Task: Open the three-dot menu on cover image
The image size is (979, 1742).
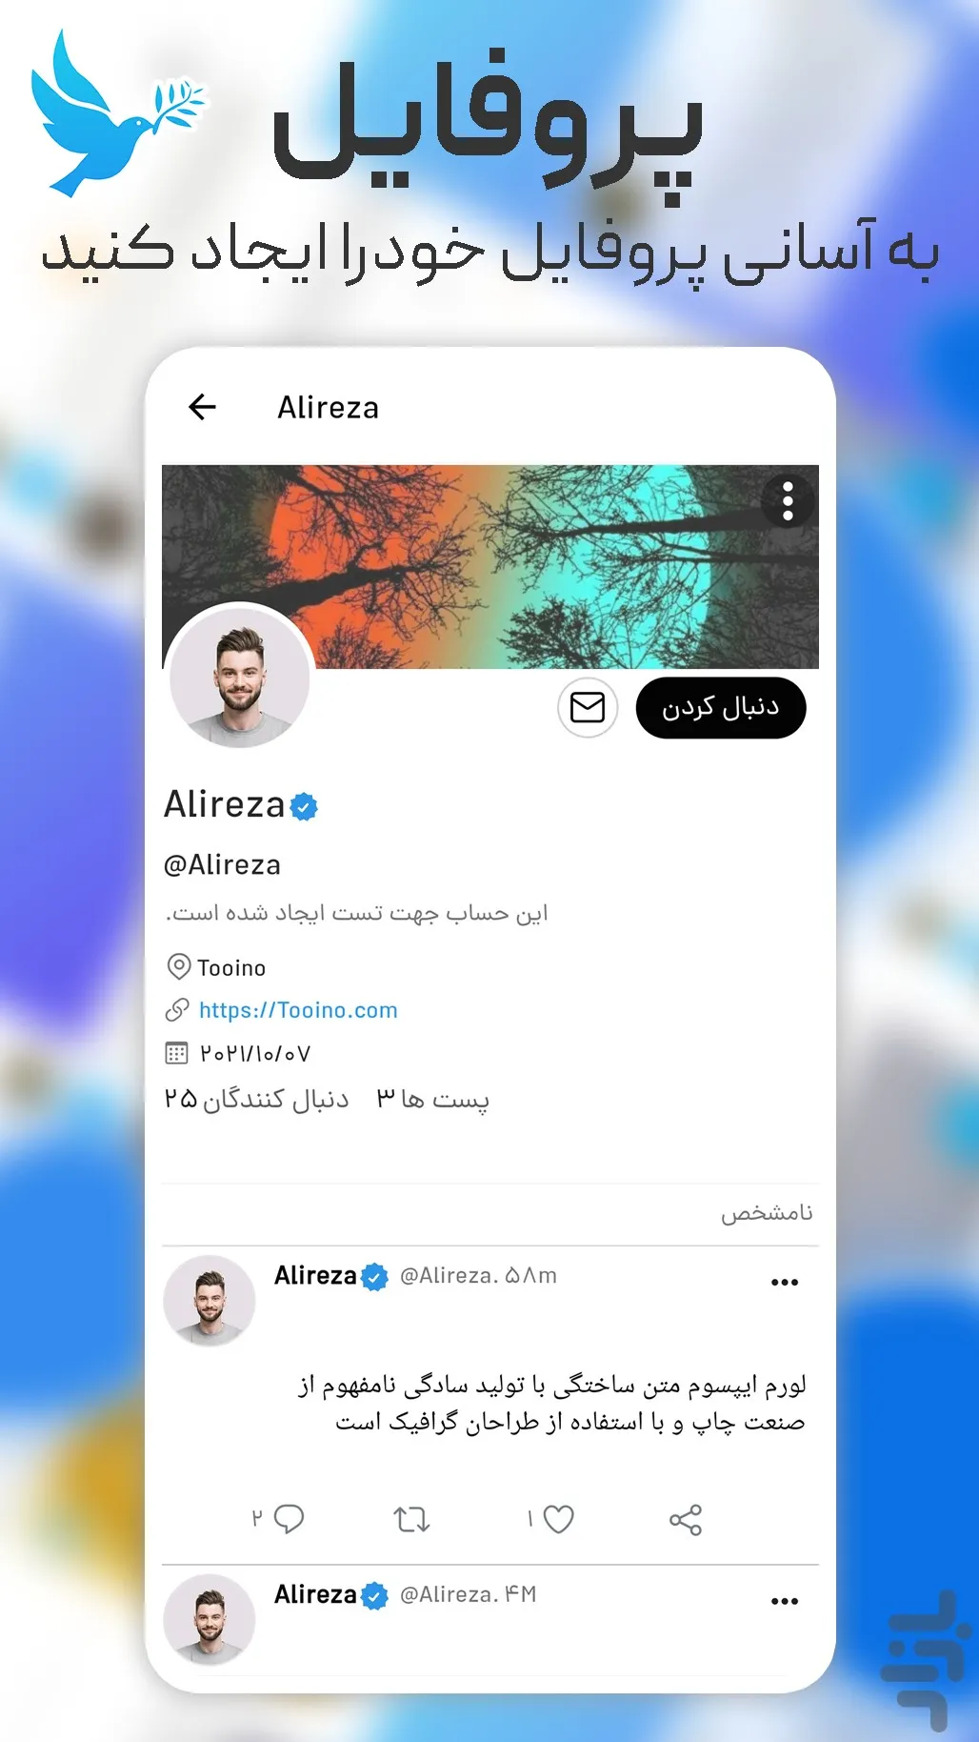Action: click(x=788, y=501)
